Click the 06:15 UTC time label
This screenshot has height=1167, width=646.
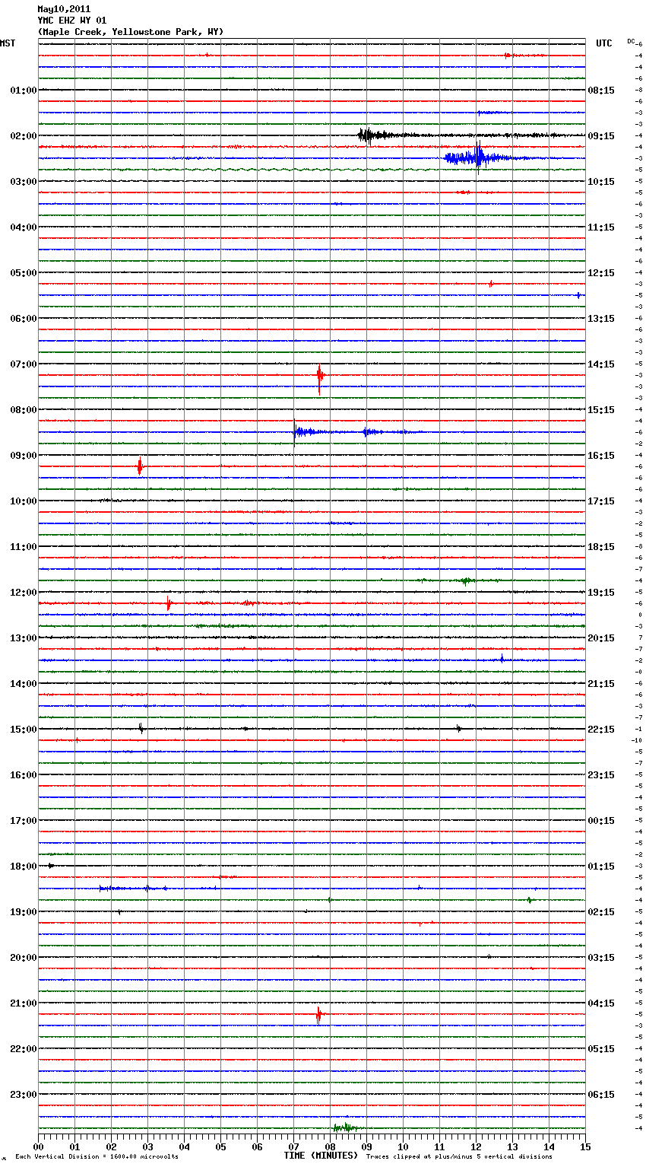[601, 1095]
